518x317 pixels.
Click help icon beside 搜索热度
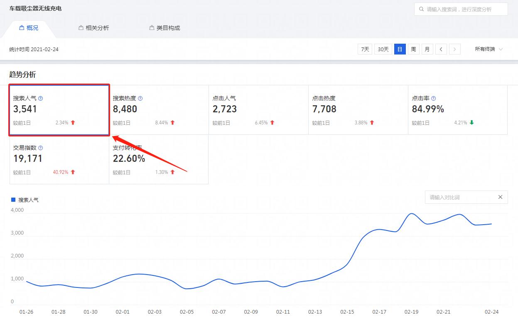click(140, 99)
